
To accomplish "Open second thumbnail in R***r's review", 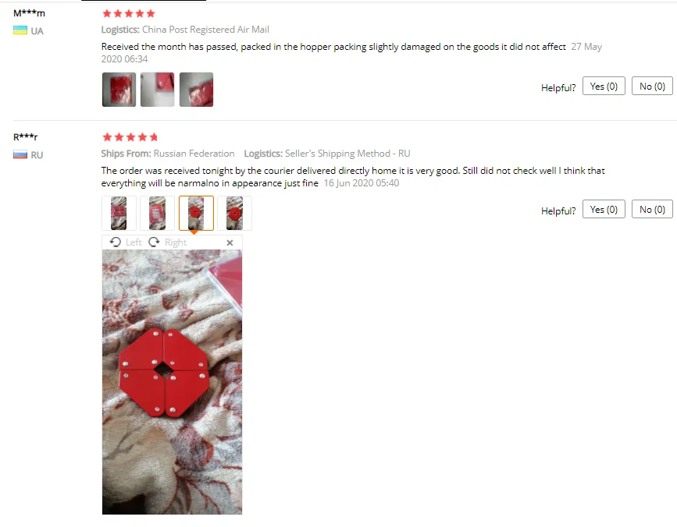I will (157, 214).
